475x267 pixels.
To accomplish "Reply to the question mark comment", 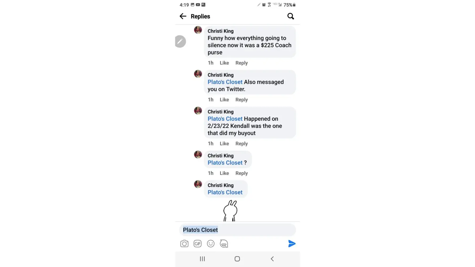I will pos(242,173).
